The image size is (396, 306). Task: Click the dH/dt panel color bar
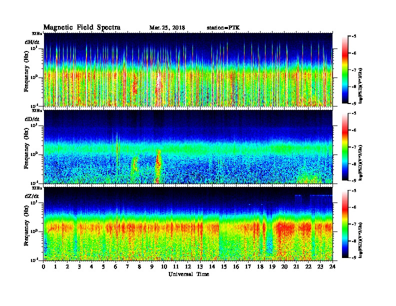(x=345, y=70)
